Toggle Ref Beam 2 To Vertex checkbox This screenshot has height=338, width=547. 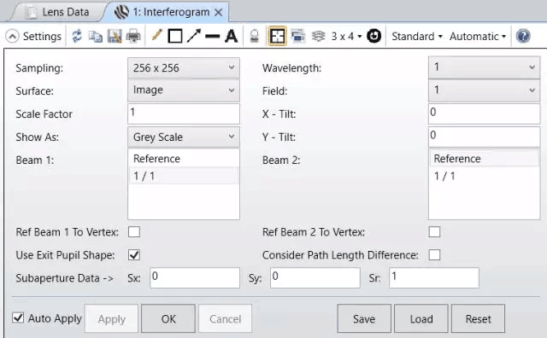(434, 231)
